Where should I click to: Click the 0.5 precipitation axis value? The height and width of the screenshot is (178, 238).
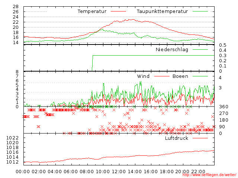(223, 45)
